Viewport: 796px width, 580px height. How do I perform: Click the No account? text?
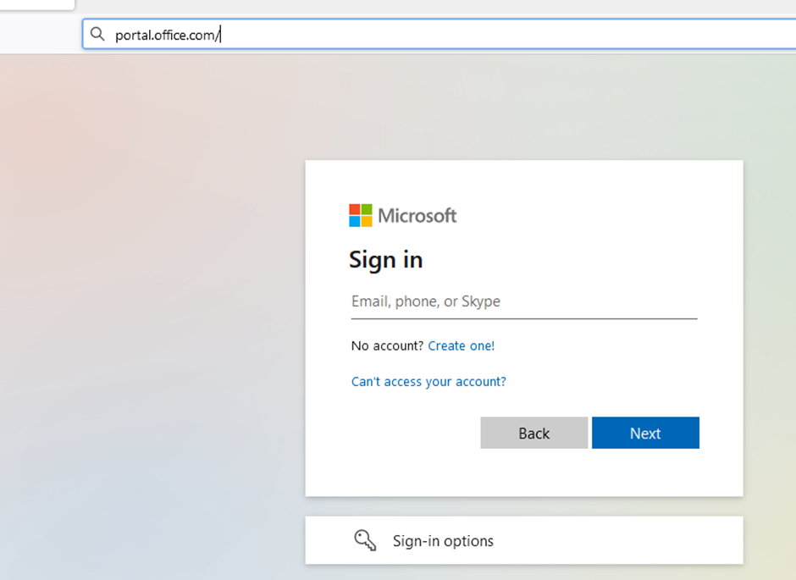387,346
